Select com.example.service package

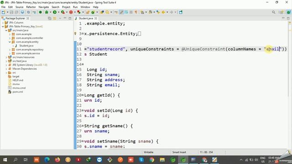(28, 53)
